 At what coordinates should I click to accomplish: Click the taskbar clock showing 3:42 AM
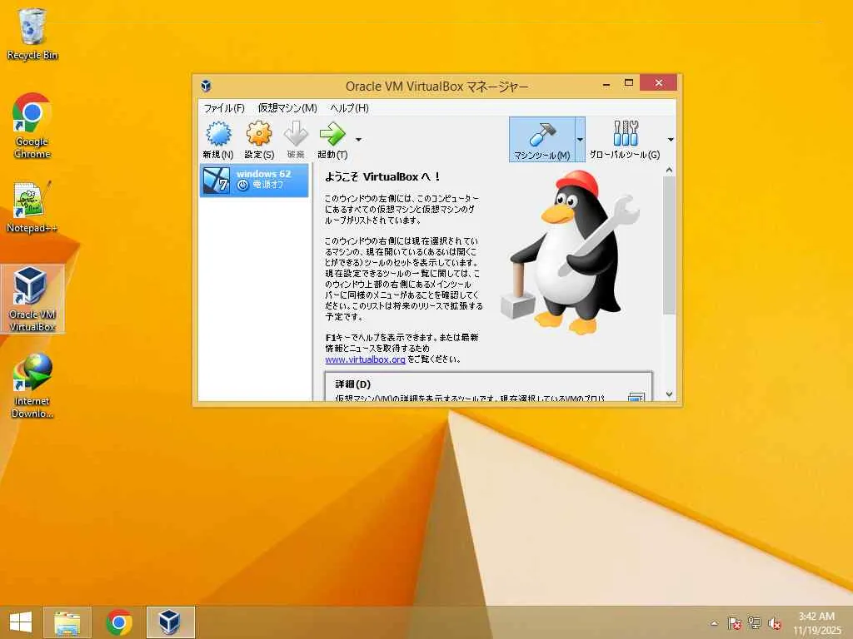tap(816, 623)
